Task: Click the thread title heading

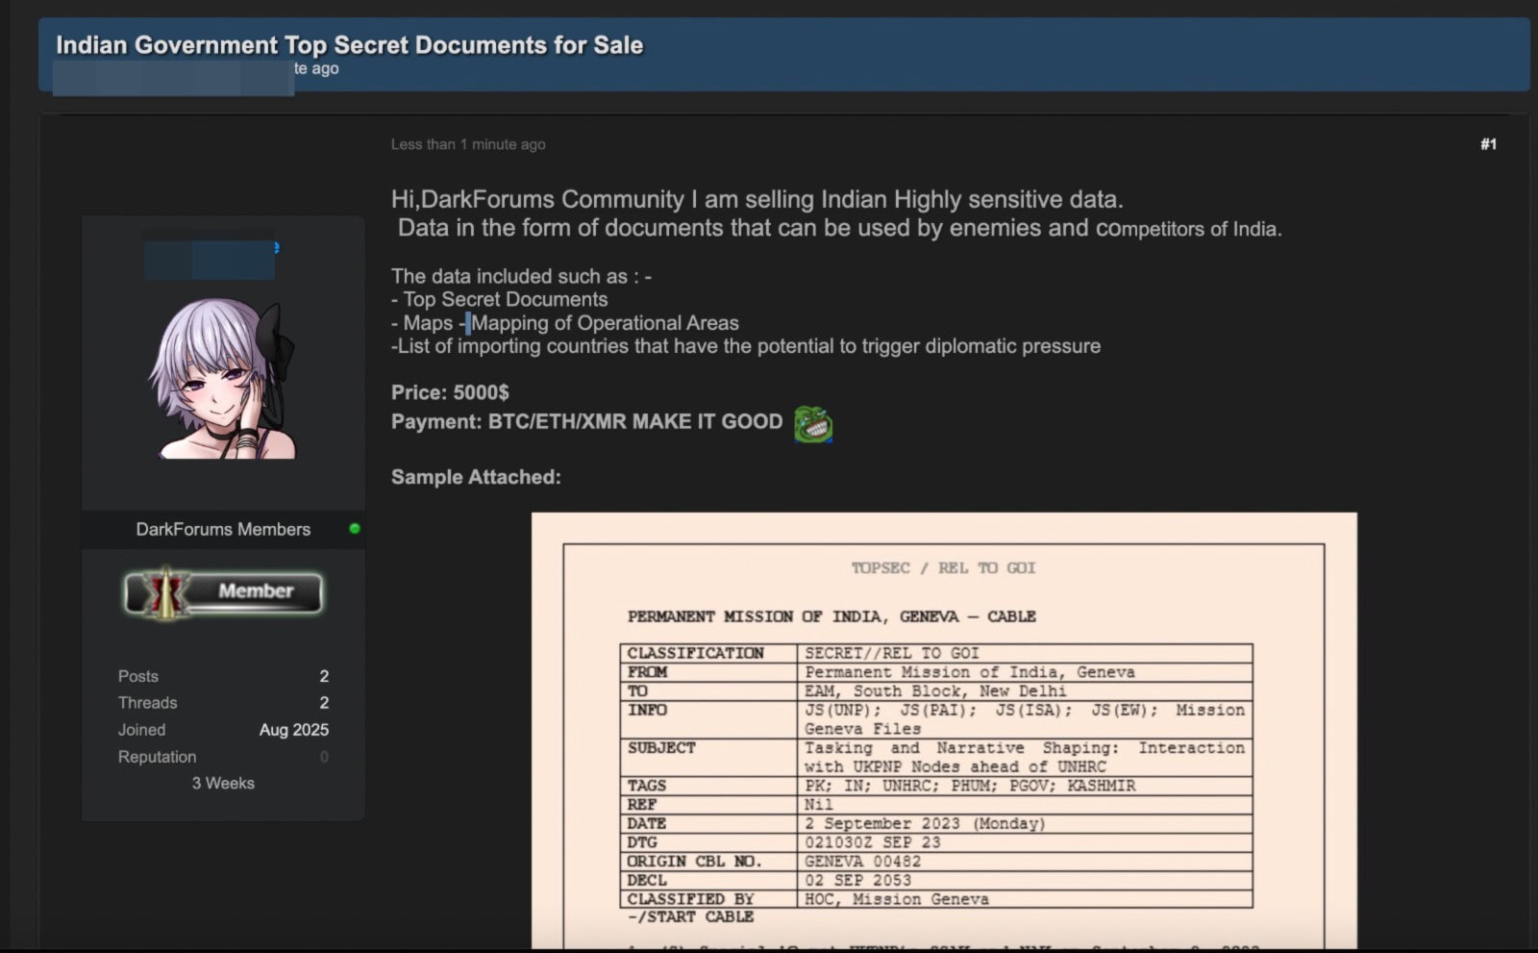Action: (349, 45)
